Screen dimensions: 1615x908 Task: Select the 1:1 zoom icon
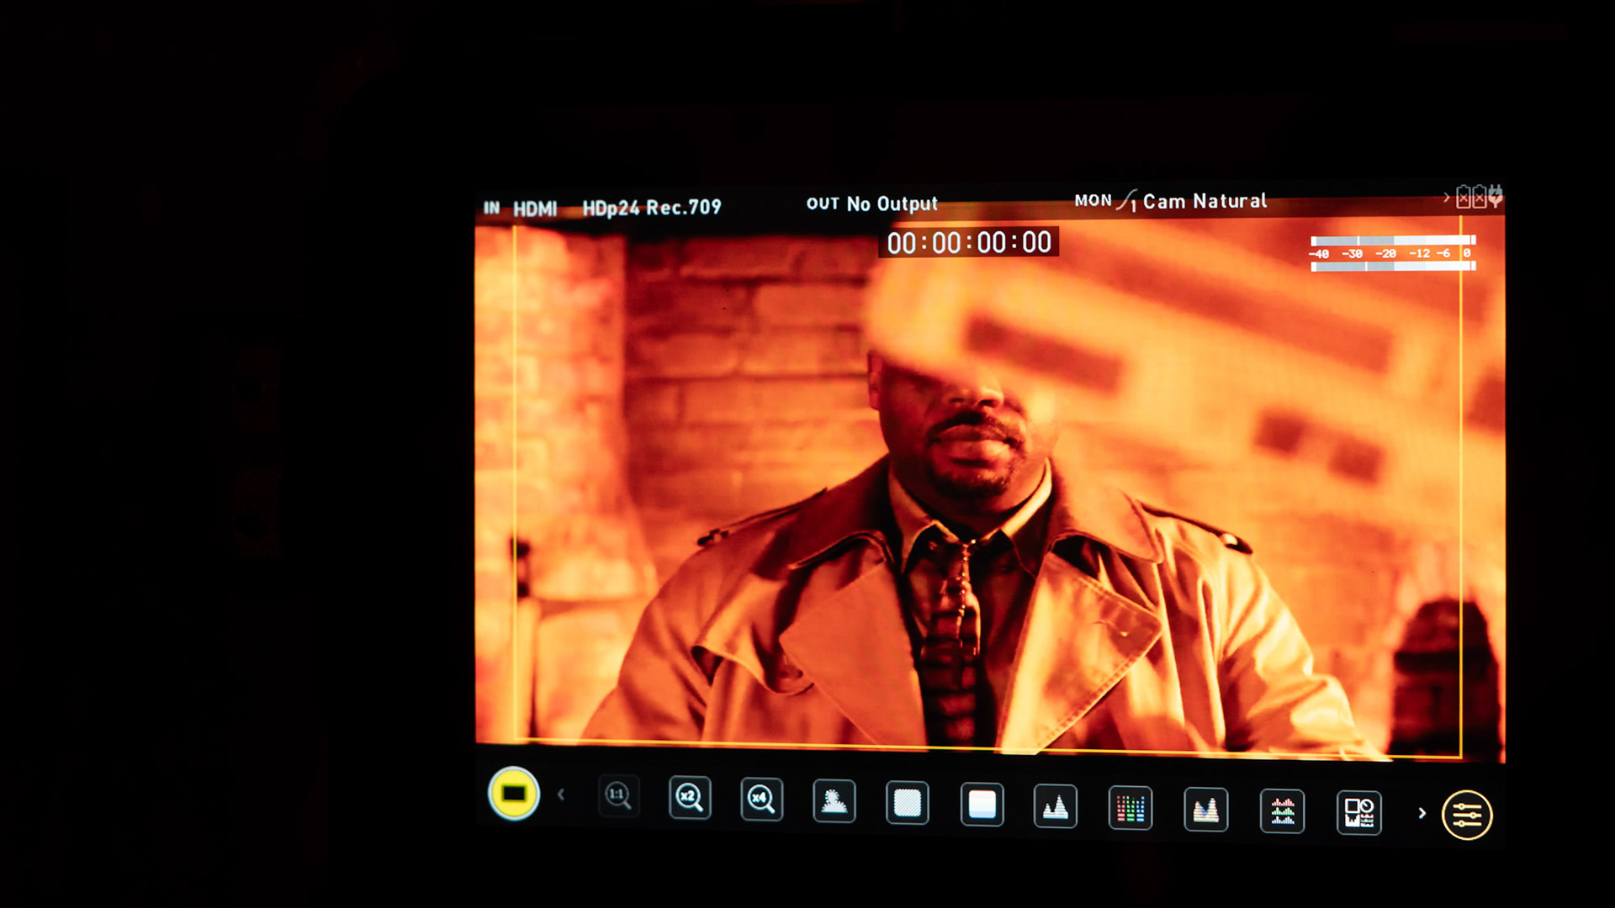coord(618,794)
